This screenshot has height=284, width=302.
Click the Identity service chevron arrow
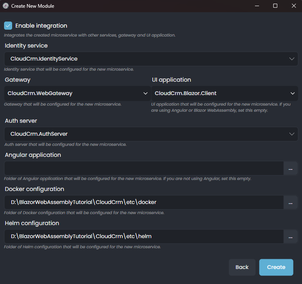[292, 59]
